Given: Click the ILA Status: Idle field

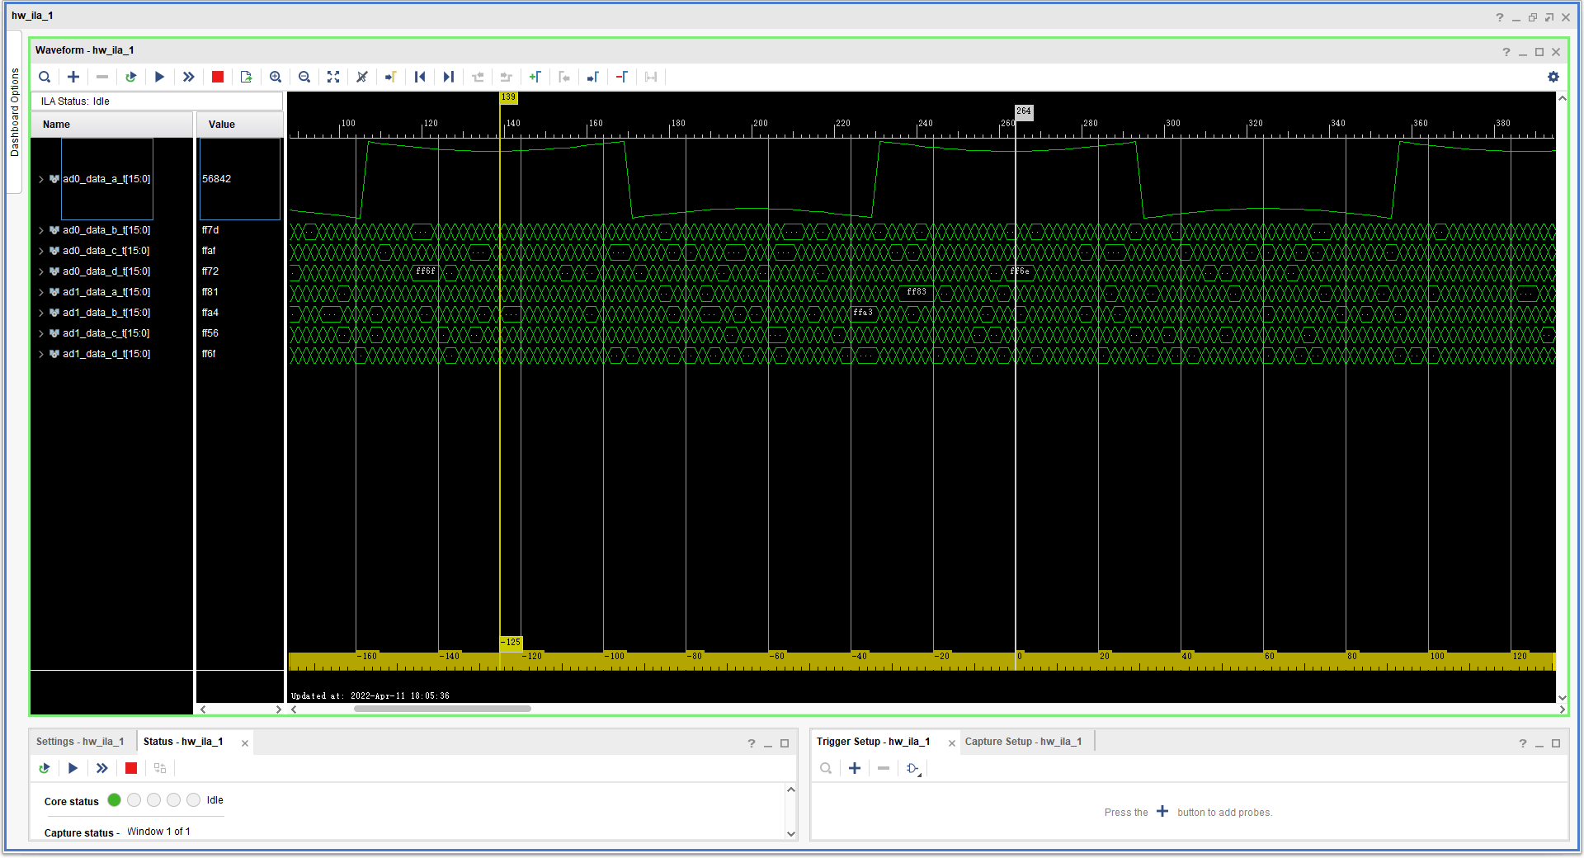Looking at the screenshot, I should (158, 101).
